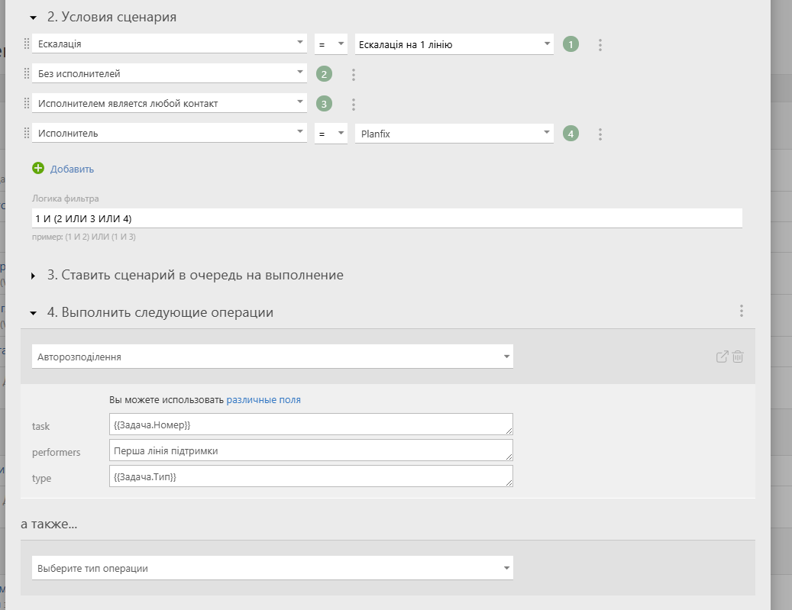Click the green plus add-condition icon
The width and height of the screenshot is (792, 610).
pos(38,168)
